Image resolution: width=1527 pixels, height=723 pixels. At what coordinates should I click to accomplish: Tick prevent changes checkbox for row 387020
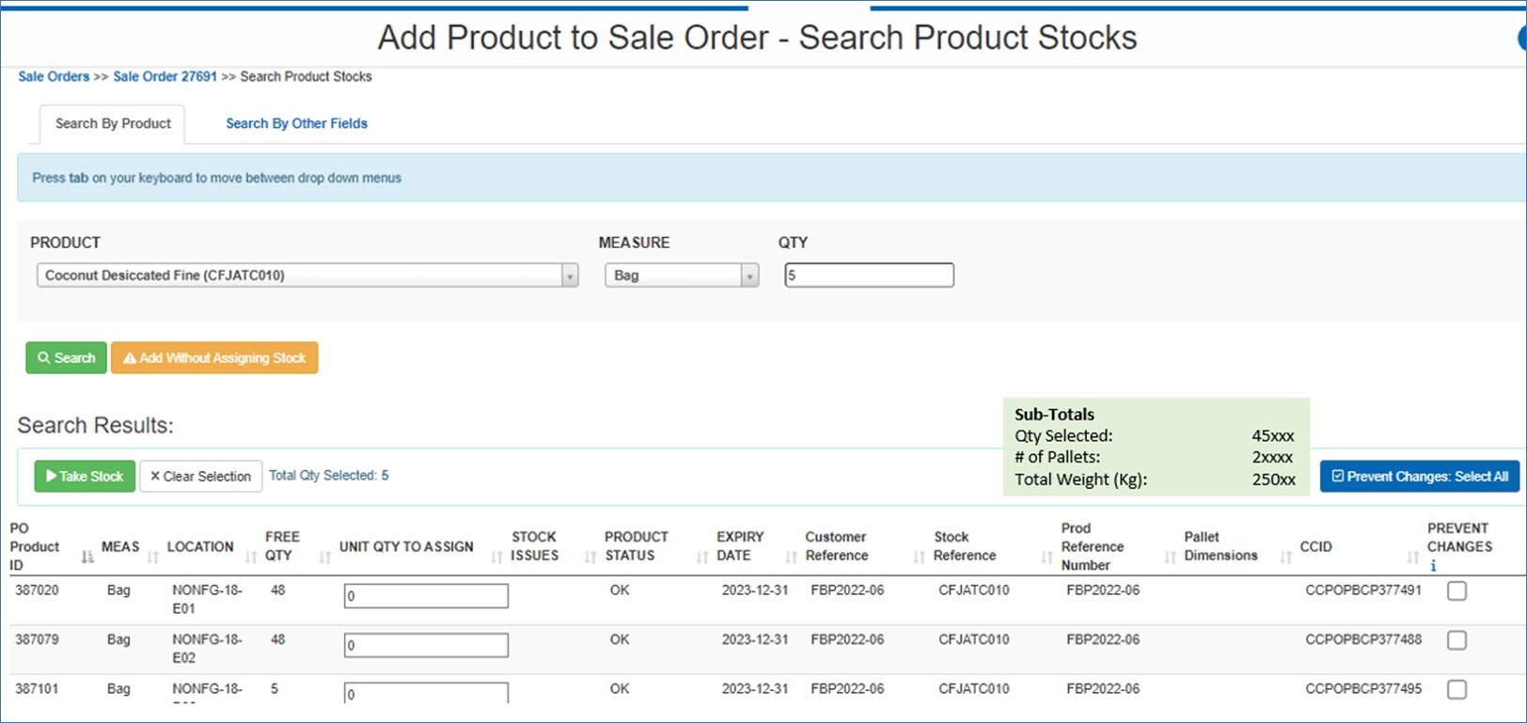(1456, 591)
